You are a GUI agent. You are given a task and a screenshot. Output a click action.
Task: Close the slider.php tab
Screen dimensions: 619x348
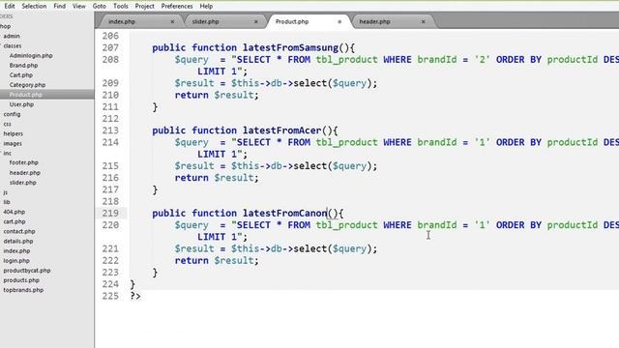pos(255,21)
